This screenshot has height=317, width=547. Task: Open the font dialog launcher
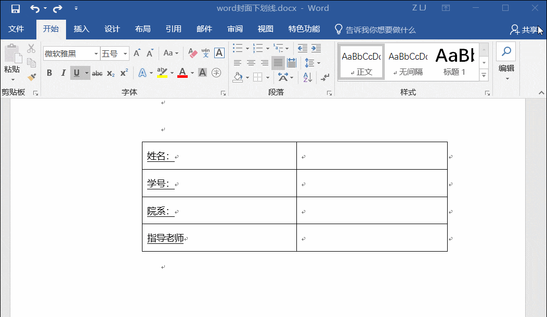[223, 93]
